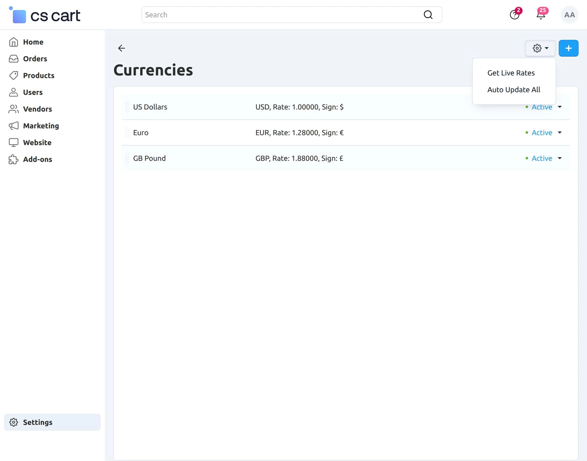Select Get Live Rates from menu

click(511, 73)
